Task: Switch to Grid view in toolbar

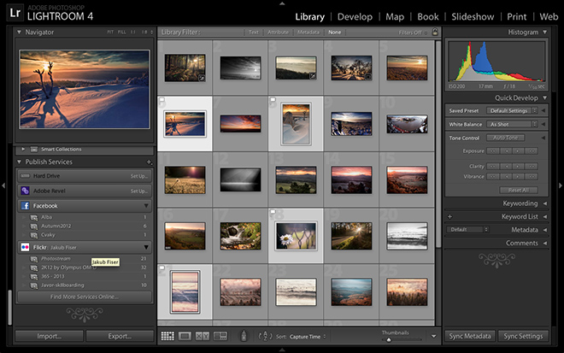Action: coord(167,337)
